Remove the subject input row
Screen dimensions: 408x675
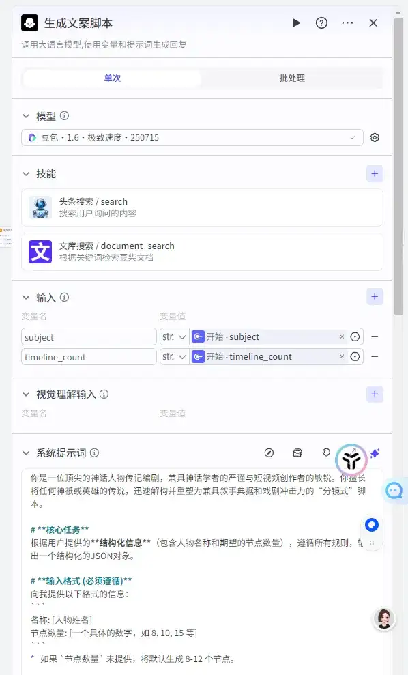point(375,336)
